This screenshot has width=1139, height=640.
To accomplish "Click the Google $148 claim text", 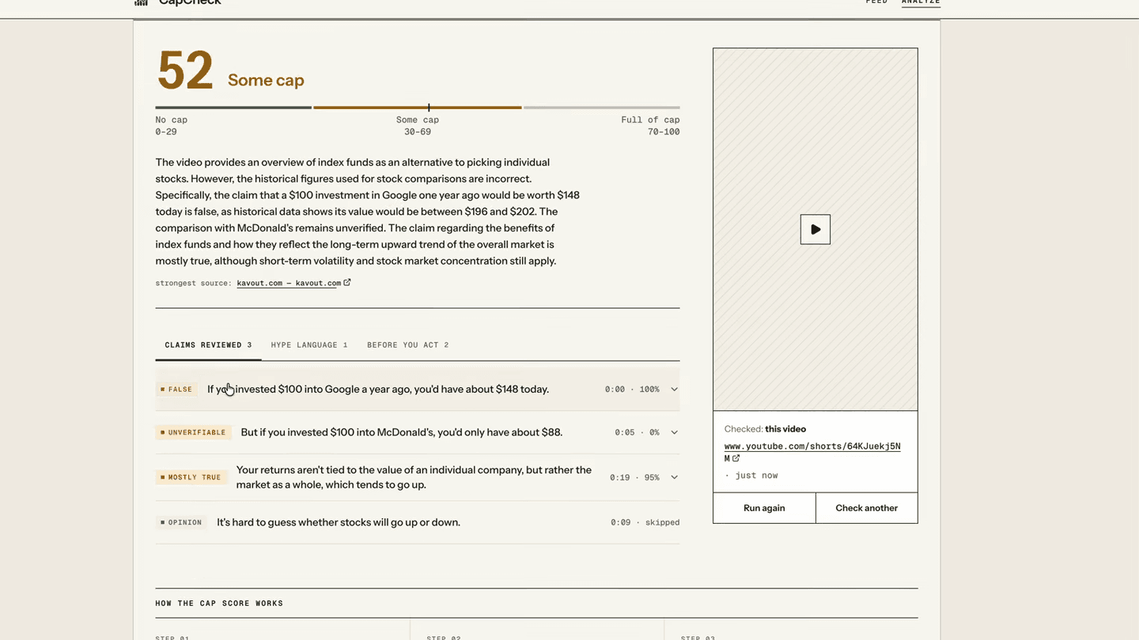I will [x=378, y=390].
